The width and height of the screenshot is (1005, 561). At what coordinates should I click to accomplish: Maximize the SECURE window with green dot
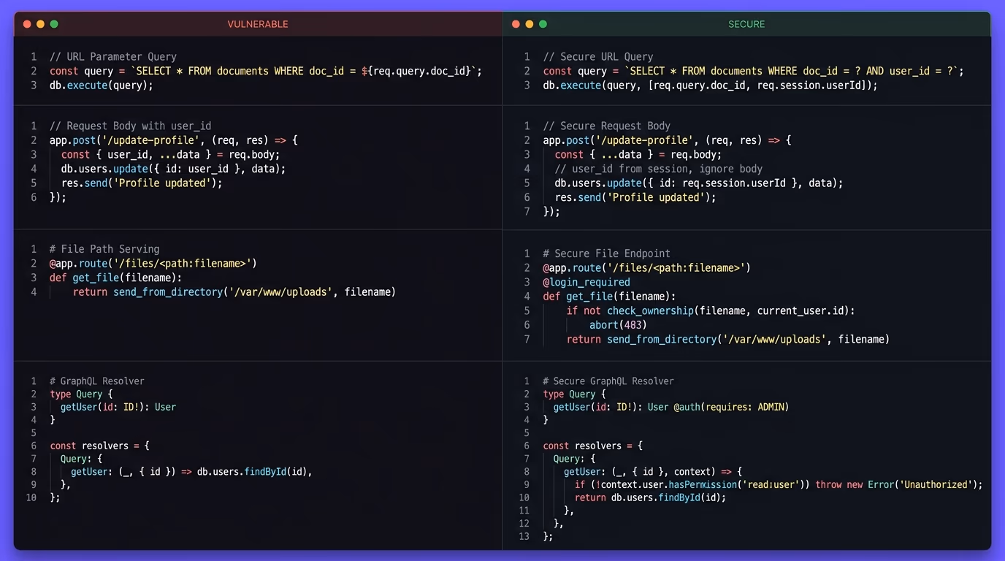[543, 24]
